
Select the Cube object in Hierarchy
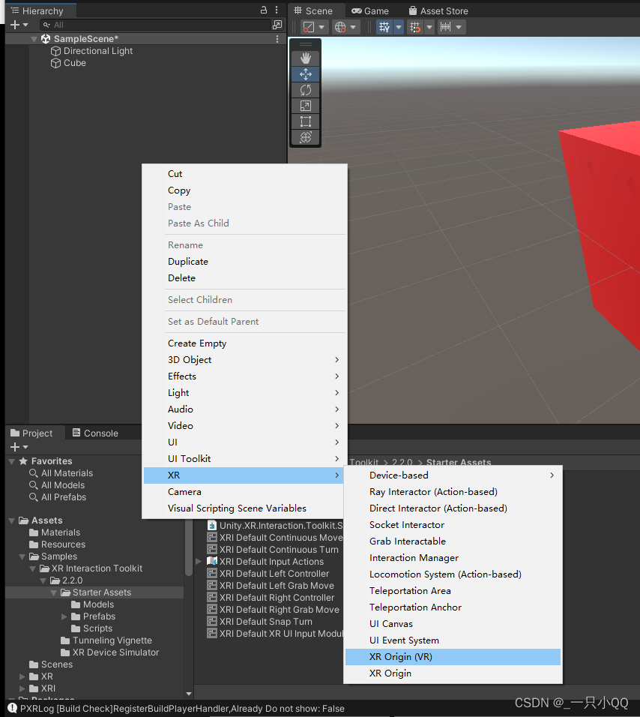(x=74, y=63)
